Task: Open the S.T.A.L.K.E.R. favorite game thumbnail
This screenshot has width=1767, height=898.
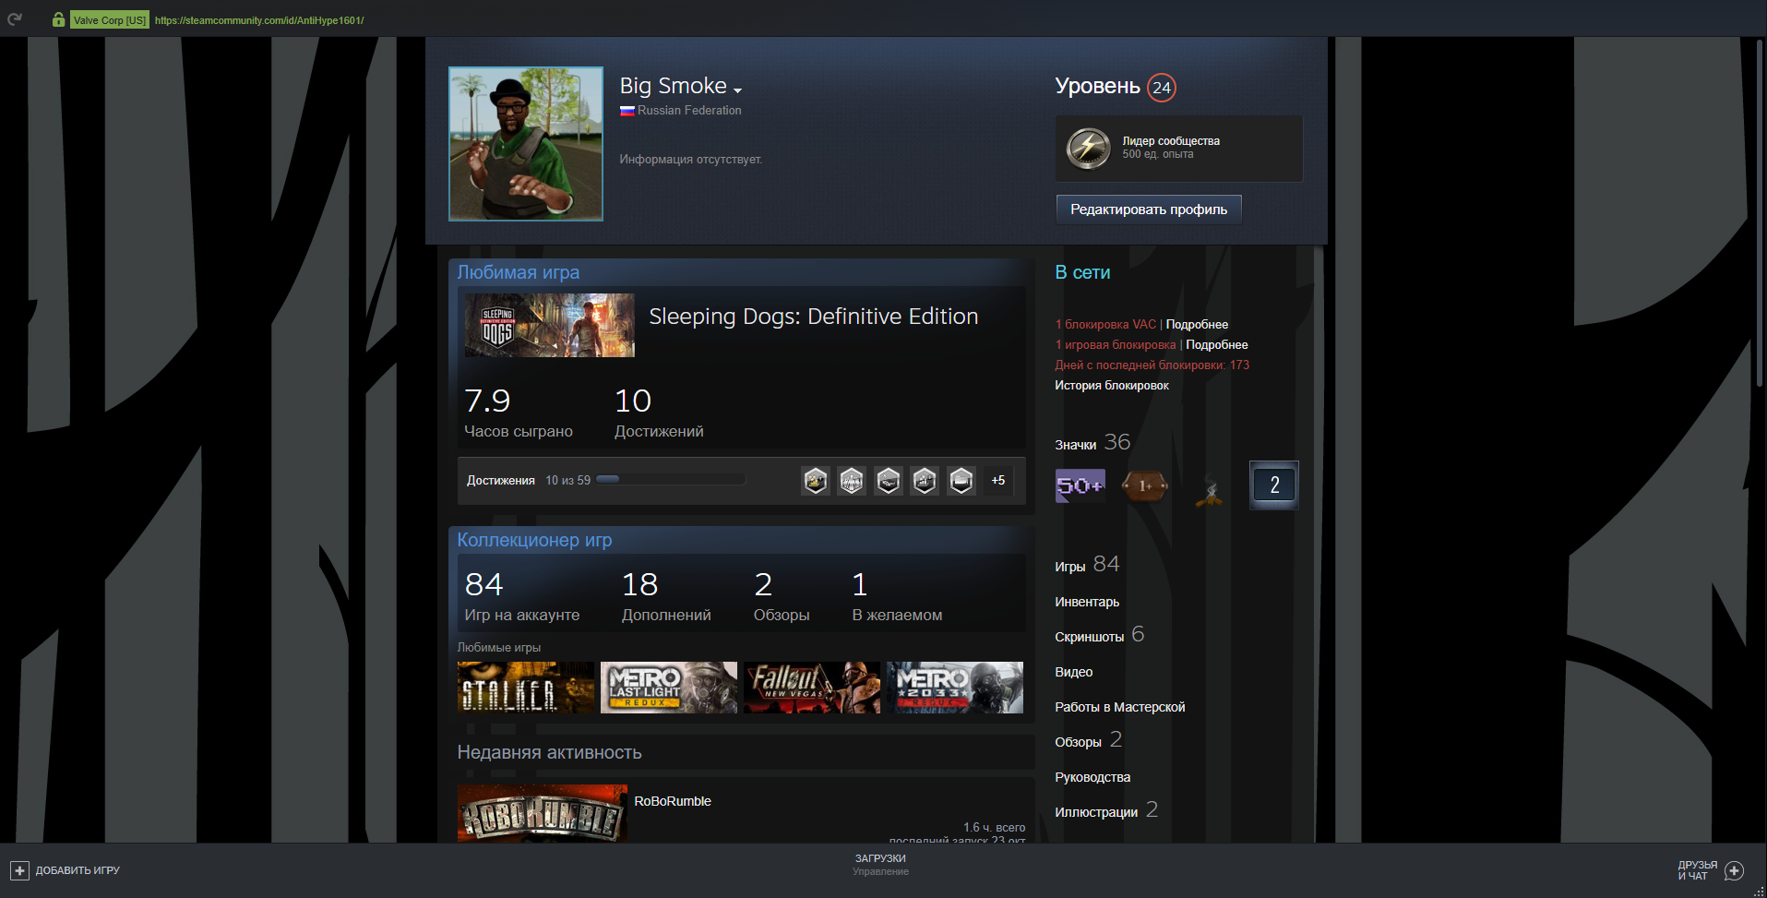Action: pos(526,688)
